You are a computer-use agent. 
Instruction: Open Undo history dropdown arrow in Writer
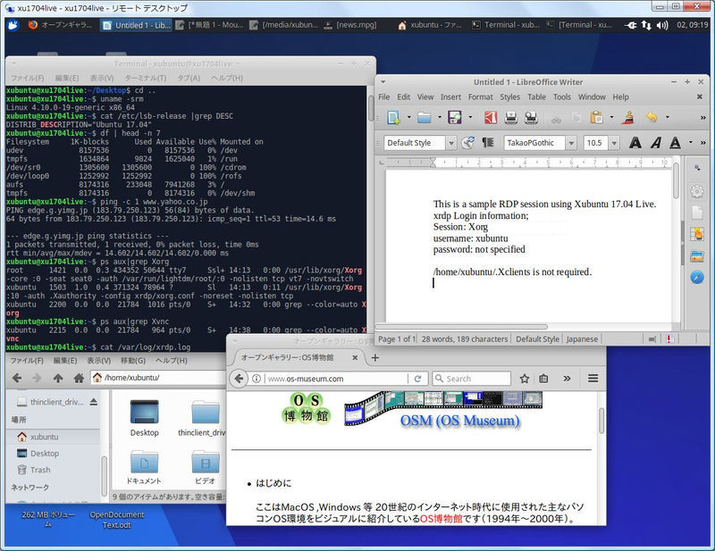[667, 118]
